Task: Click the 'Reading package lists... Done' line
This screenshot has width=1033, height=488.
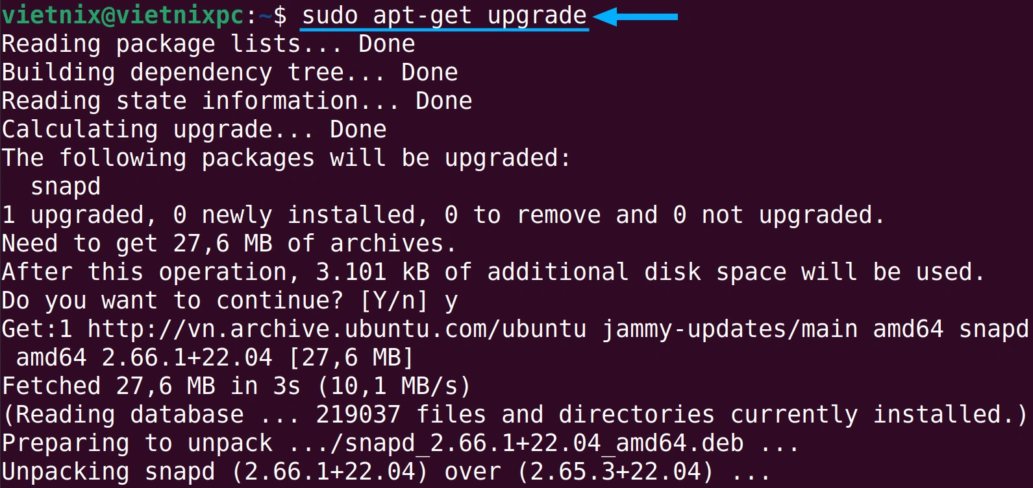Action: tap(208, 45)
